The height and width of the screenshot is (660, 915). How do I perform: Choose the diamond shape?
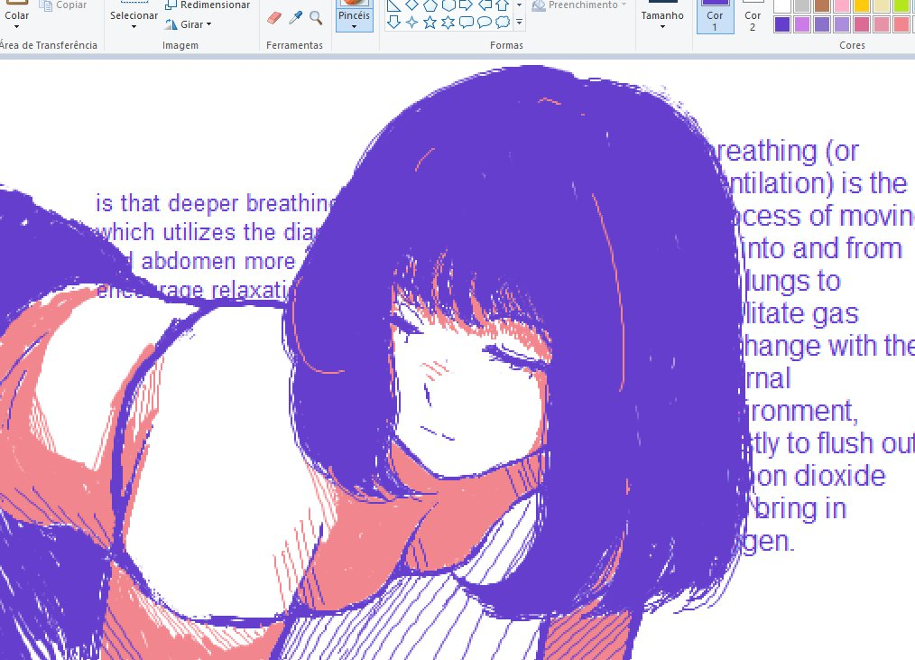pyautogui.click(x=412, y=5)
